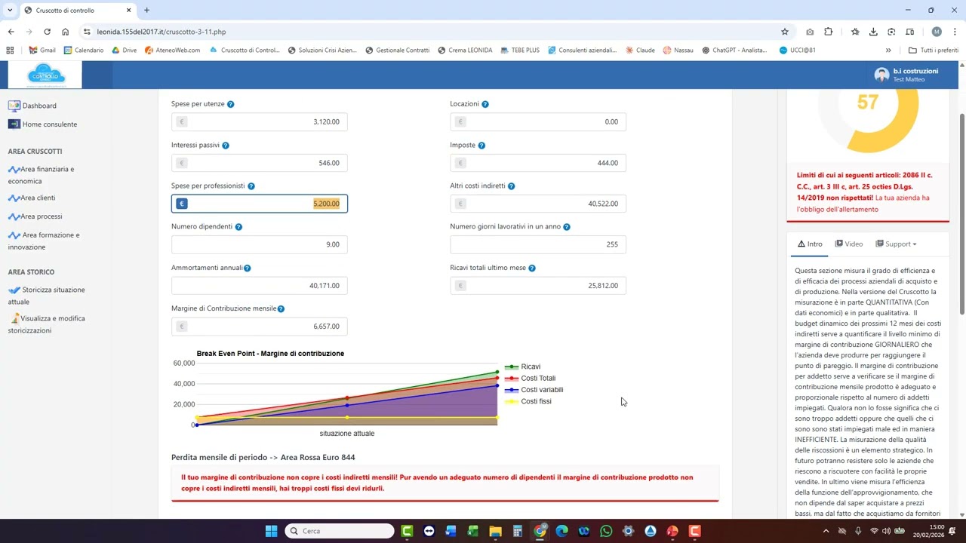Click info icon beside Ricavi totali ultimo mese
Viewport: 966px width, 543px height.
coord(532,268)
